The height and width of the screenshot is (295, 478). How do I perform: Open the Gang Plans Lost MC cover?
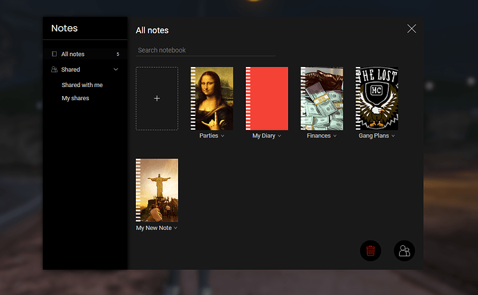pyautogui.click(x=377, y=99)
